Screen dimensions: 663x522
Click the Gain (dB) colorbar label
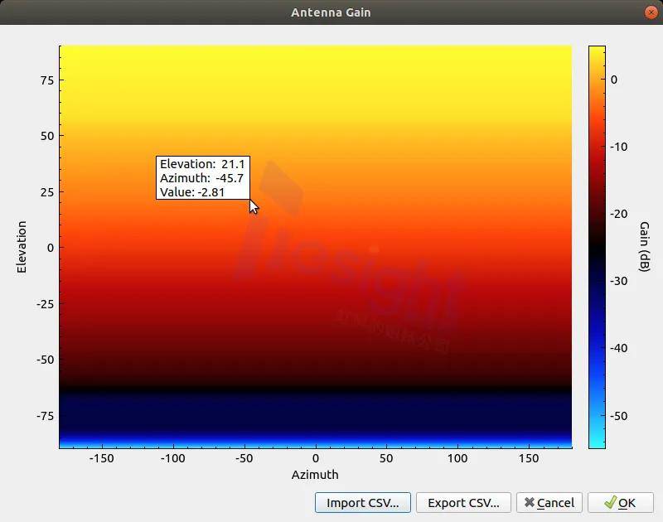click(644, 247)
